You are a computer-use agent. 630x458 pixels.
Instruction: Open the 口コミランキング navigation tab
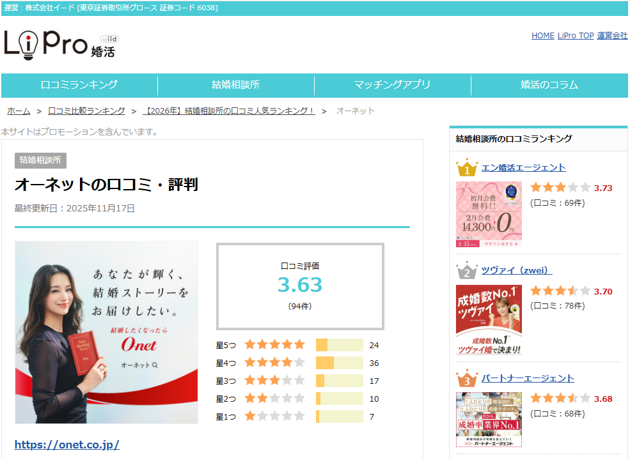click(79, 85)
